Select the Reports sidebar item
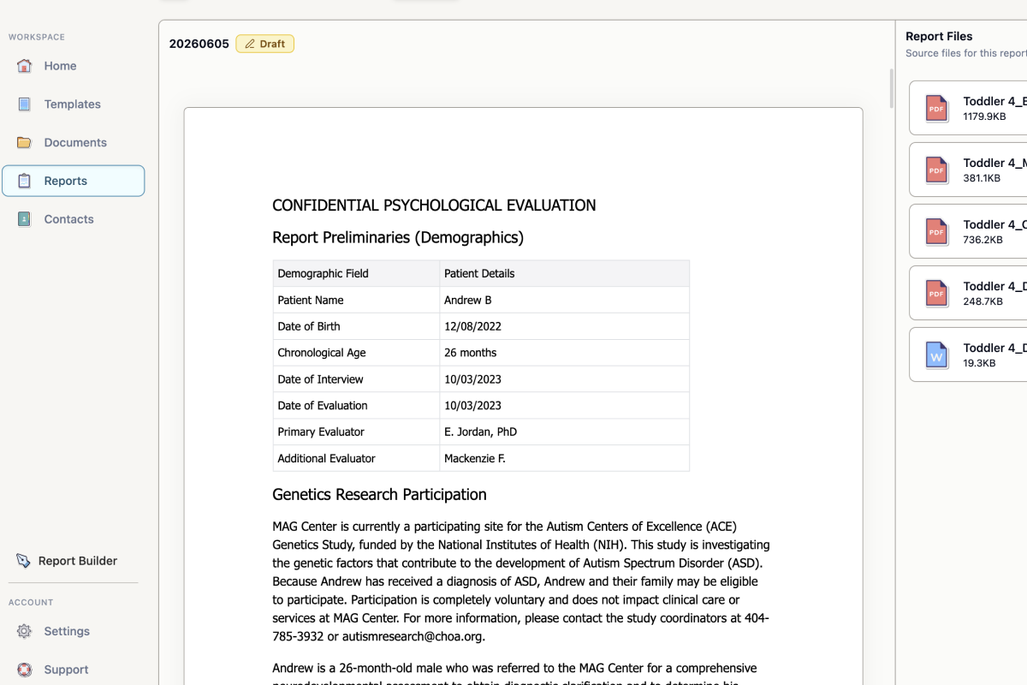Viewport: 1027px width, 685px height. click(x=74, y=181)
